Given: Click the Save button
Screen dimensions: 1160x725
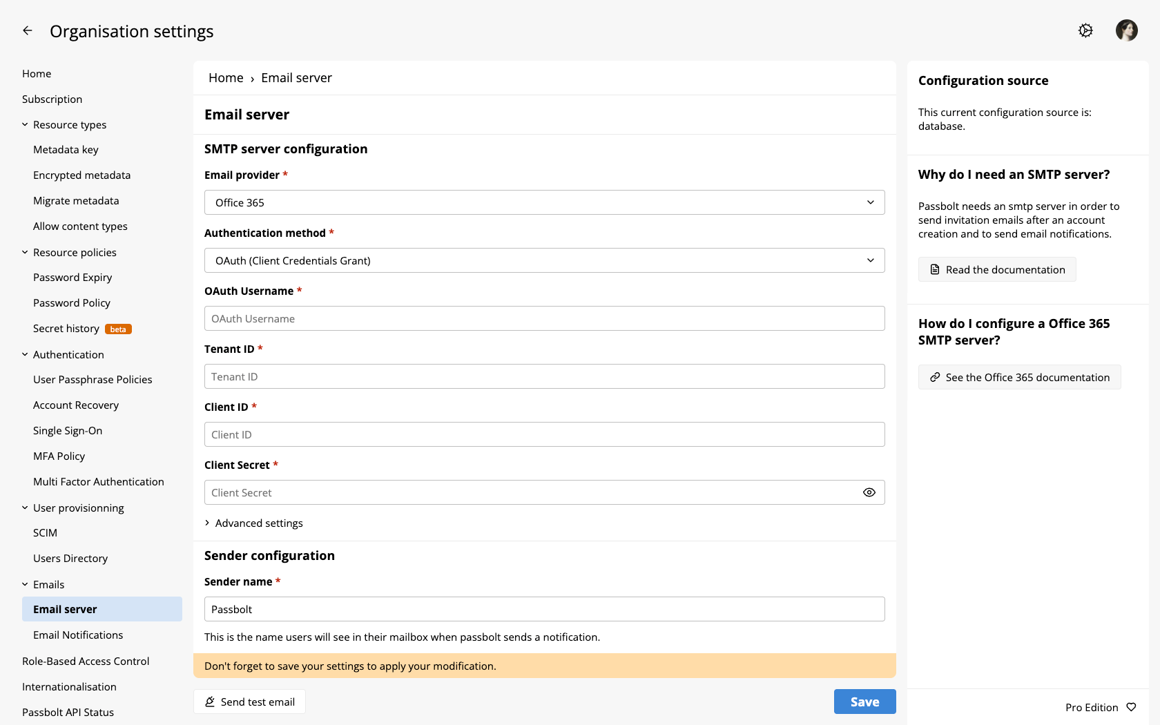Looking at the screenshot, I should [864, 702].
